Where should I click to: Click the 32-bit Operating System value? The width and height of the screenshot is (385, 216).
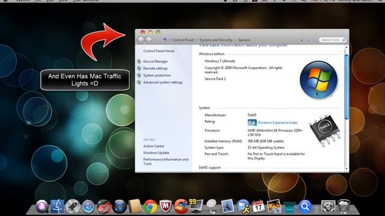[x=266, y=148]
